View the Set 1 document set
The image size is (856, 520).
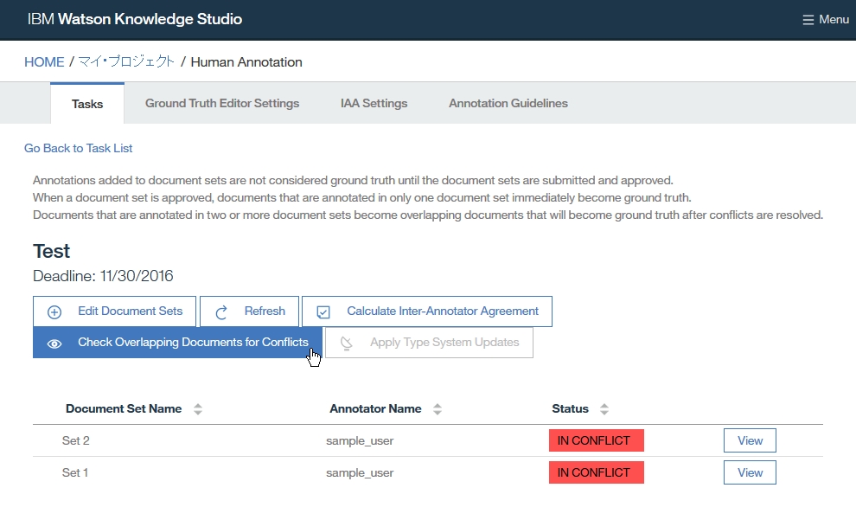[x=750, y=472]
